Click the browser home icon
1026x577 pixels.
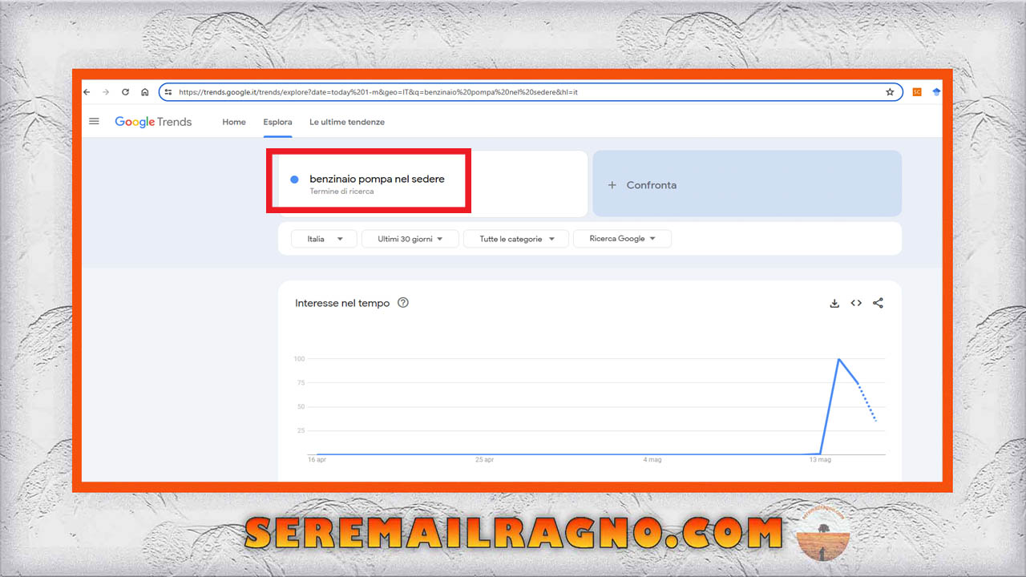(144, 92)
